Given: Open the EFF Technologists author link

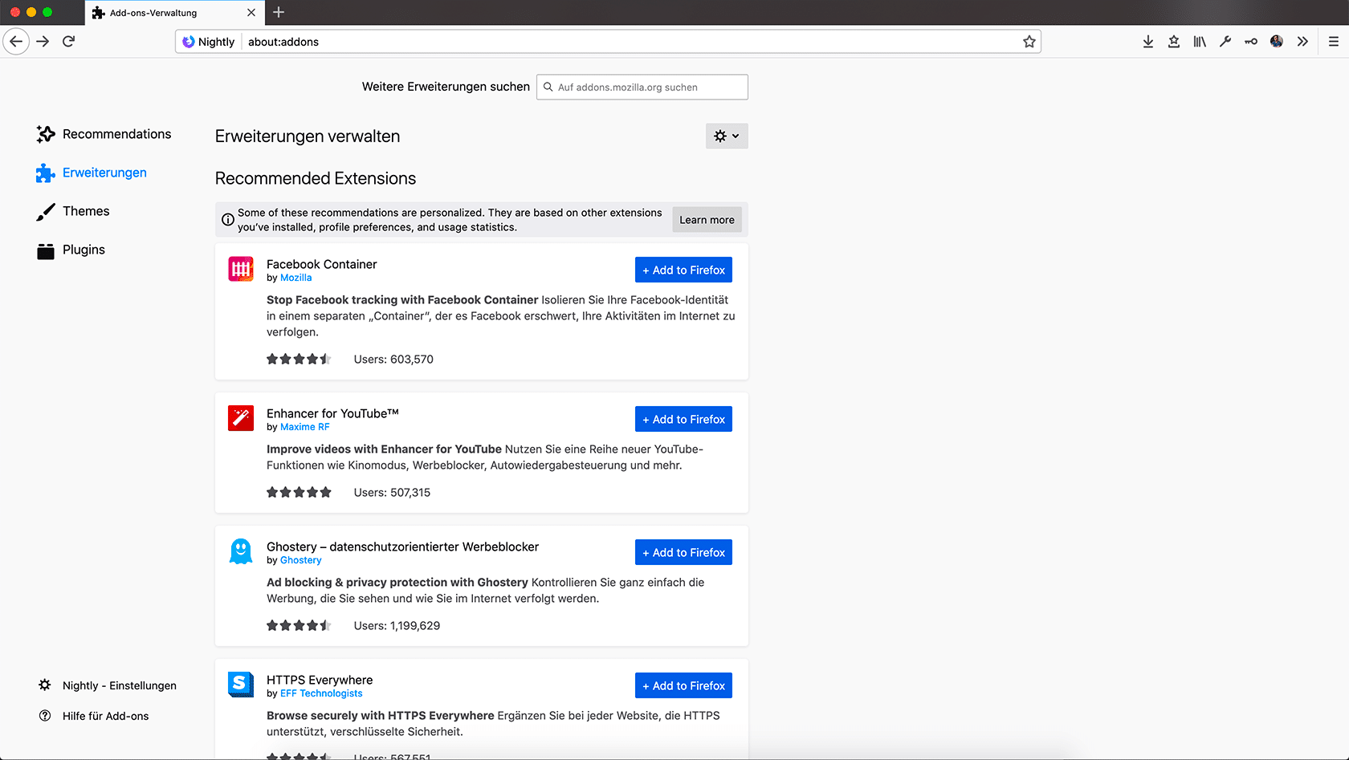Looking at the screenshot, I should (x=321, y=693).
